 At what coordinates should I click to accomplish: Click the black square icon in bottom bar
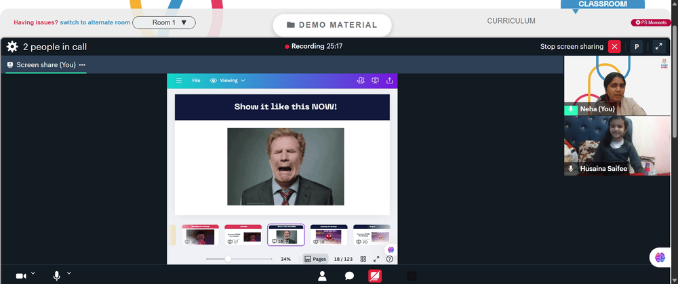(x=412, y=276)
